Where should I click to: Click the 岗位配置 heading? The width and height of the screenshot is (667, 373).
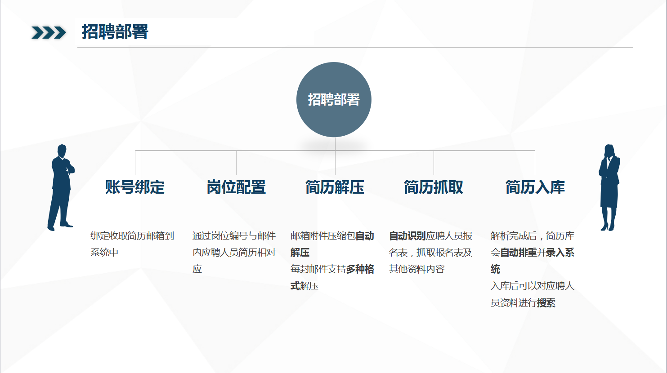[236, 187]
